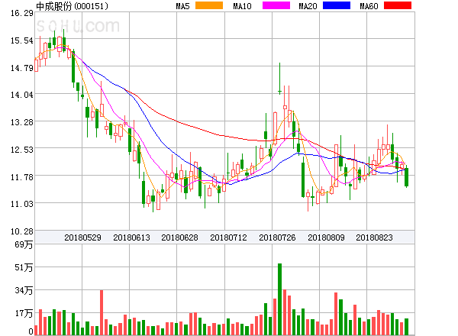458x336 pixels.
Task: Click the 20180529 date label
Action: tap(82, 237)
